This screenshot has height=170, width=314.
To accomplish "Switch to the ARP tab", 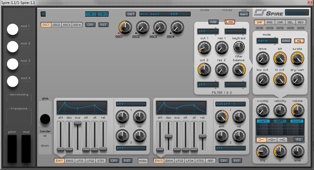I will pos(210,161).
